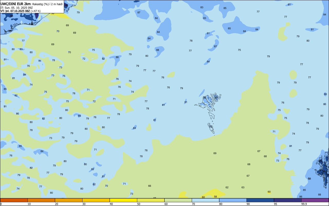Click the dark blue 90–95 legend segment
The image size is (329, 206).
point(260,200)
